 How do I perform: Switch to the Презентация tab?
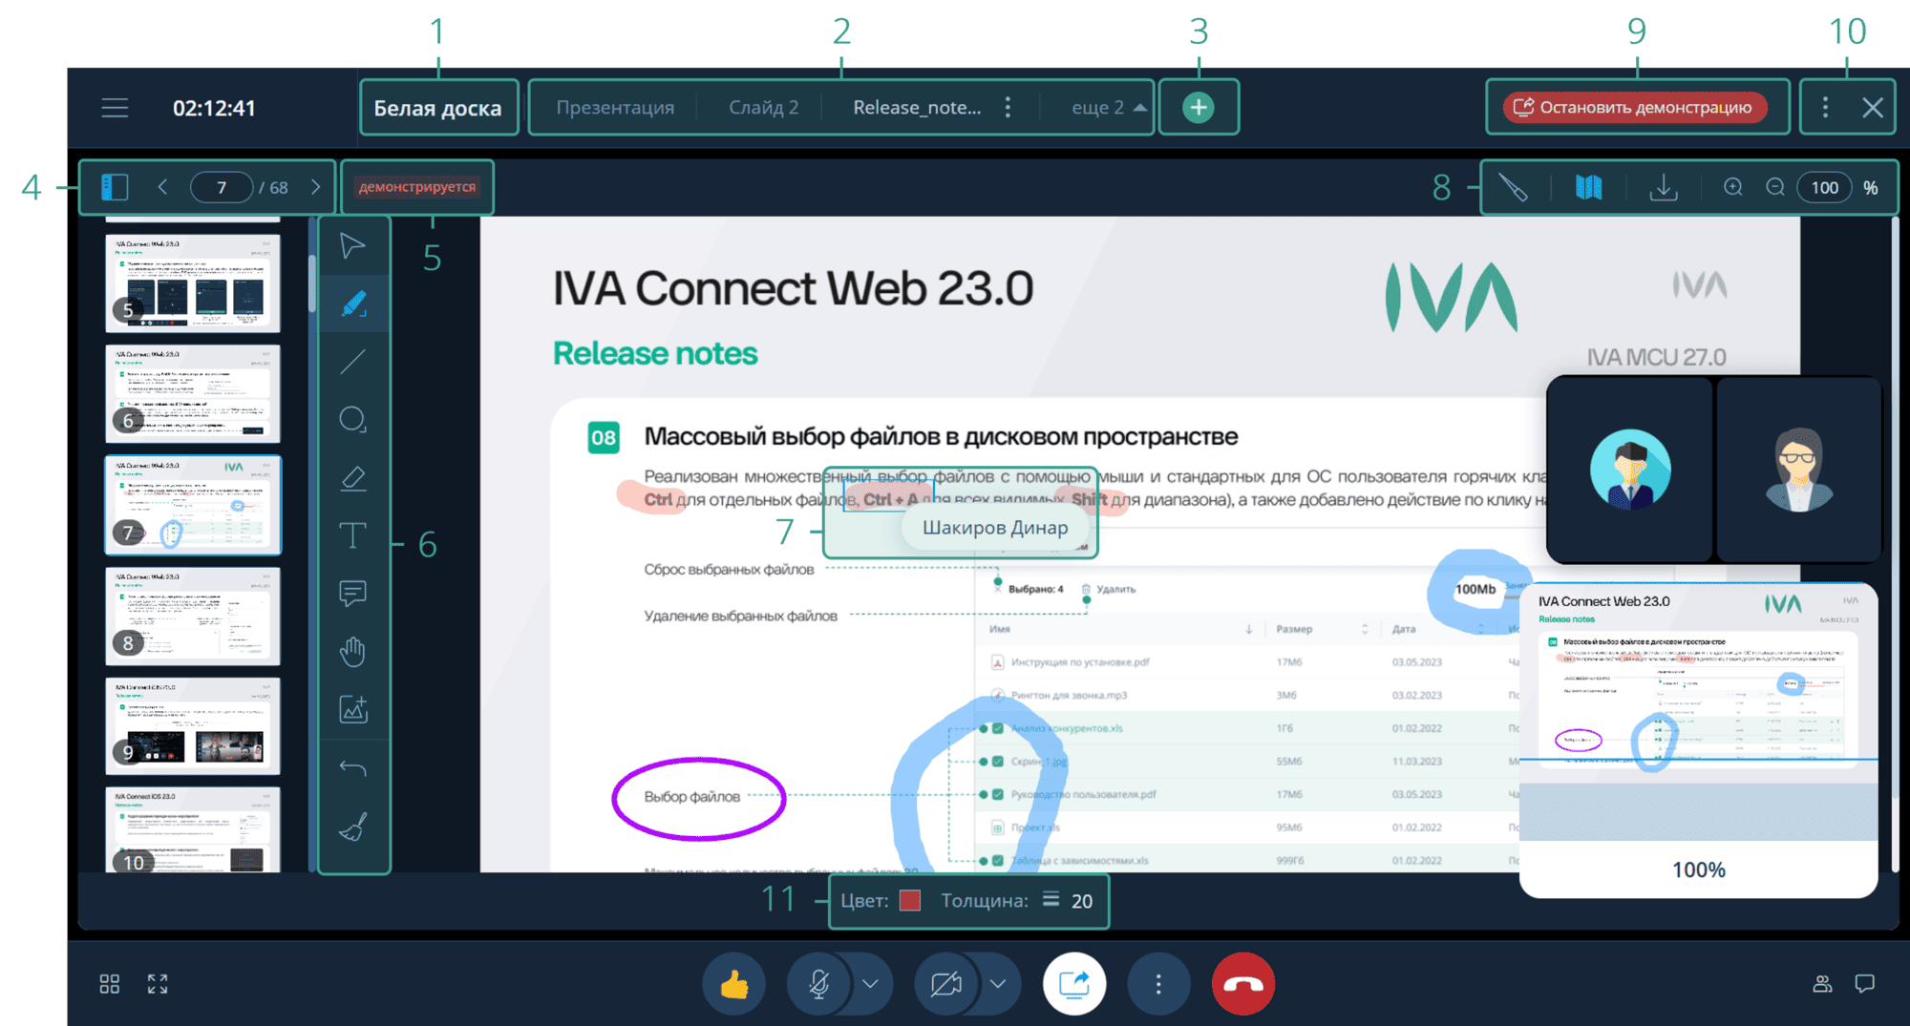[x=615, y=108]
